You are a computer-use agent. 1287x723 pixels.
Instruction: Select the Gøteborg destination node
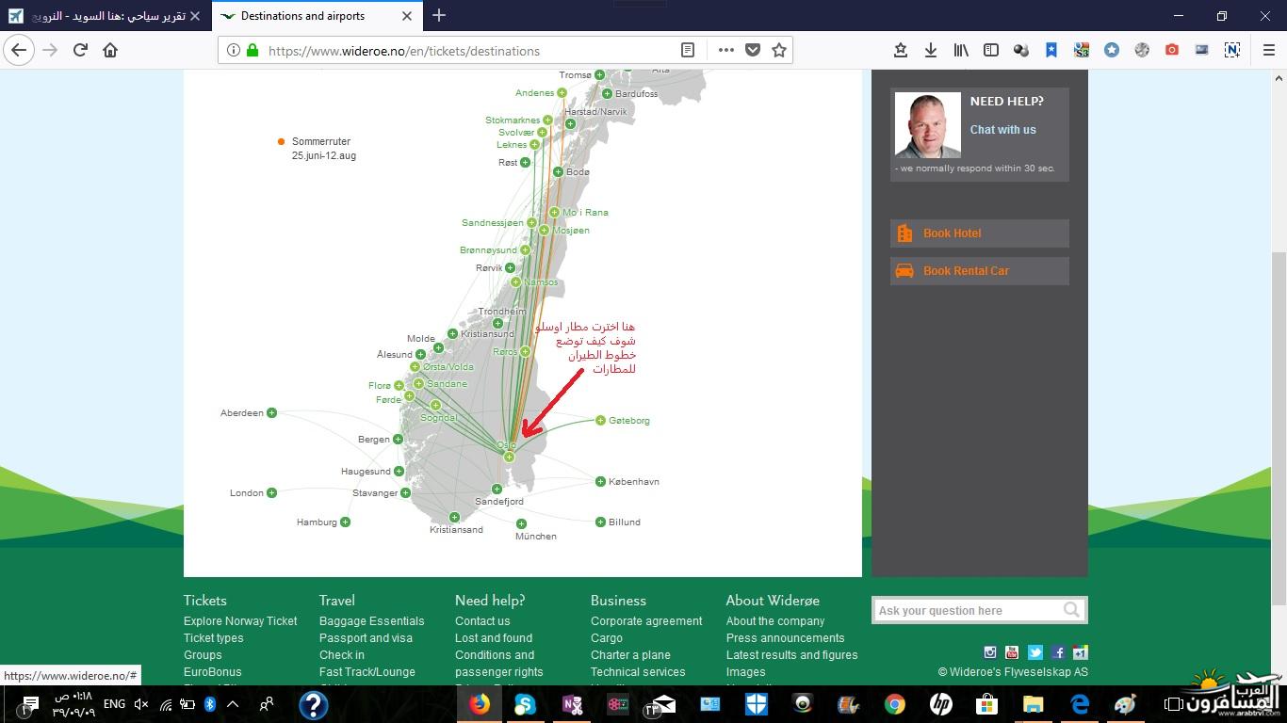(x=600, y=421)
